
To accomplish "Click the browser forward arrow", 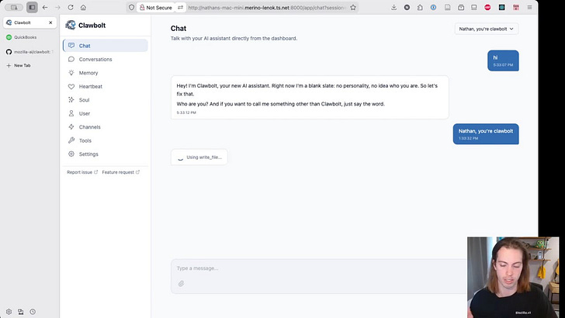I will [x=57, y=7].
